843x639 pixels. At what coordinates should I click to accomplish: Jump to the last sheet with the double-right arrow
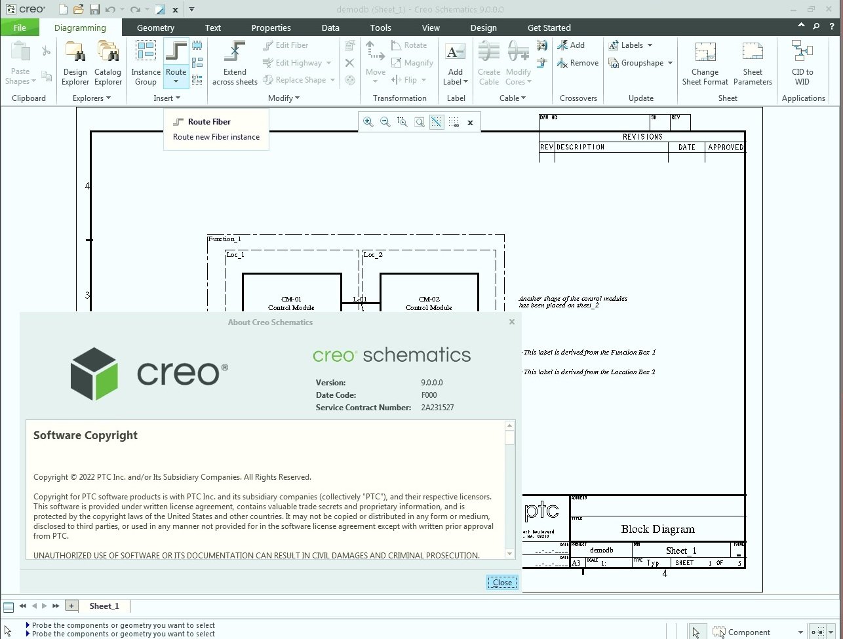pos(56,606)
